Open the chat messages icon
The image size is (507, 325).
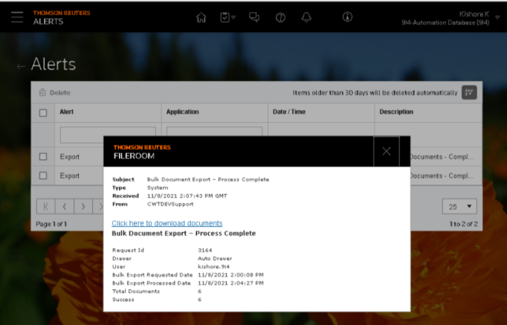(x=254, y=17)
